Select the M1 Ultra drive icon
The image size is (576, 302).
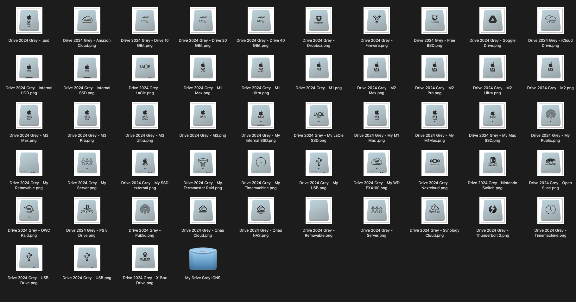(261, 68)
